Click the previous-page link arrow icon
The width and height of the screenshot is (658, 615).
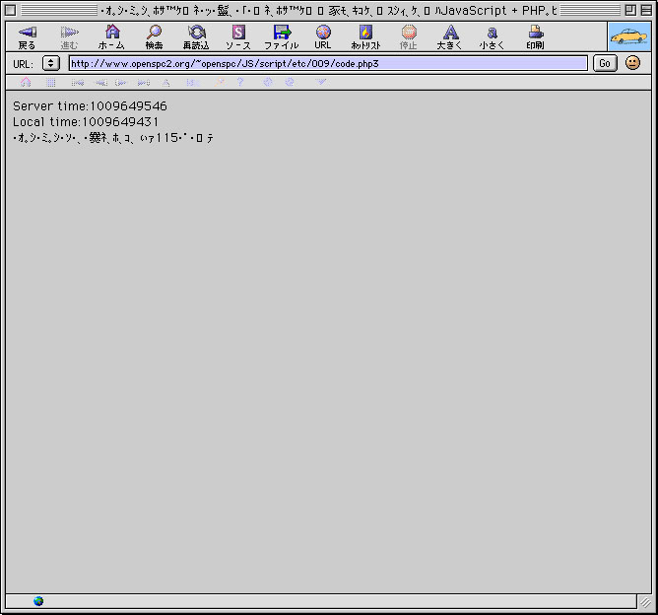tap(100, 82)
